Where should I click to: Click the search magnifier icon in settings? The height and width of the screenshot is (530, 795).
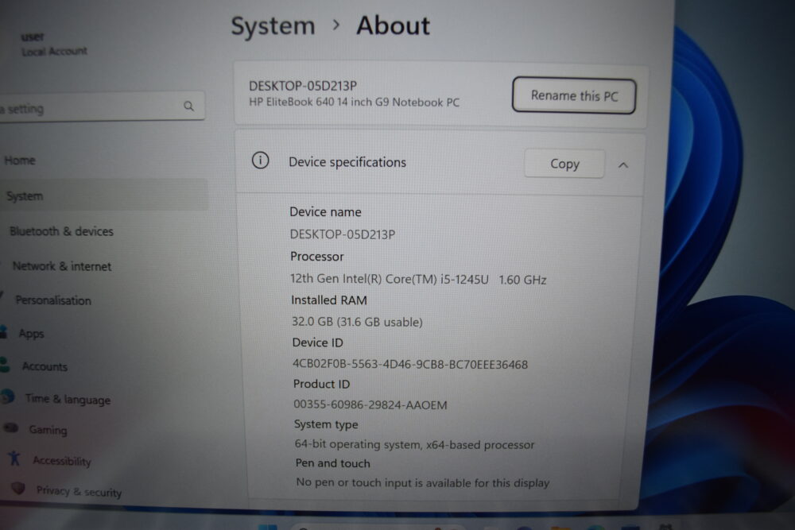click(x=188, y=106)
